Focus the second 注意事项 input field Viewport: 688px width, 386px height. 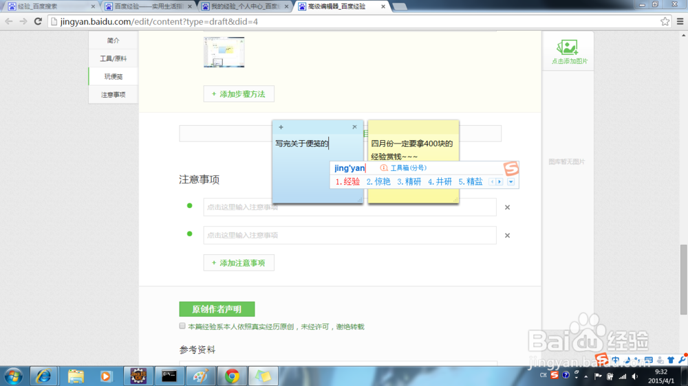point(350,236)
